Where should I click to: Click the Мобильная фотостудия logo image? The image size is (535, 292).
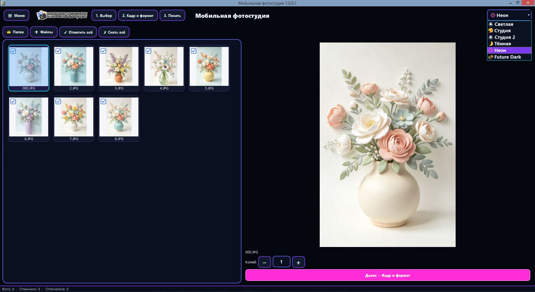(x=62, y=15)
